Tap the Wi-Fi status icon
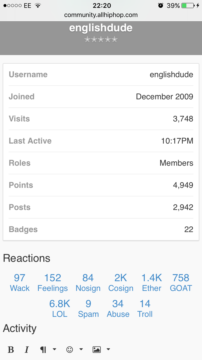Screen dimensions: 202x360 [38, 5]
